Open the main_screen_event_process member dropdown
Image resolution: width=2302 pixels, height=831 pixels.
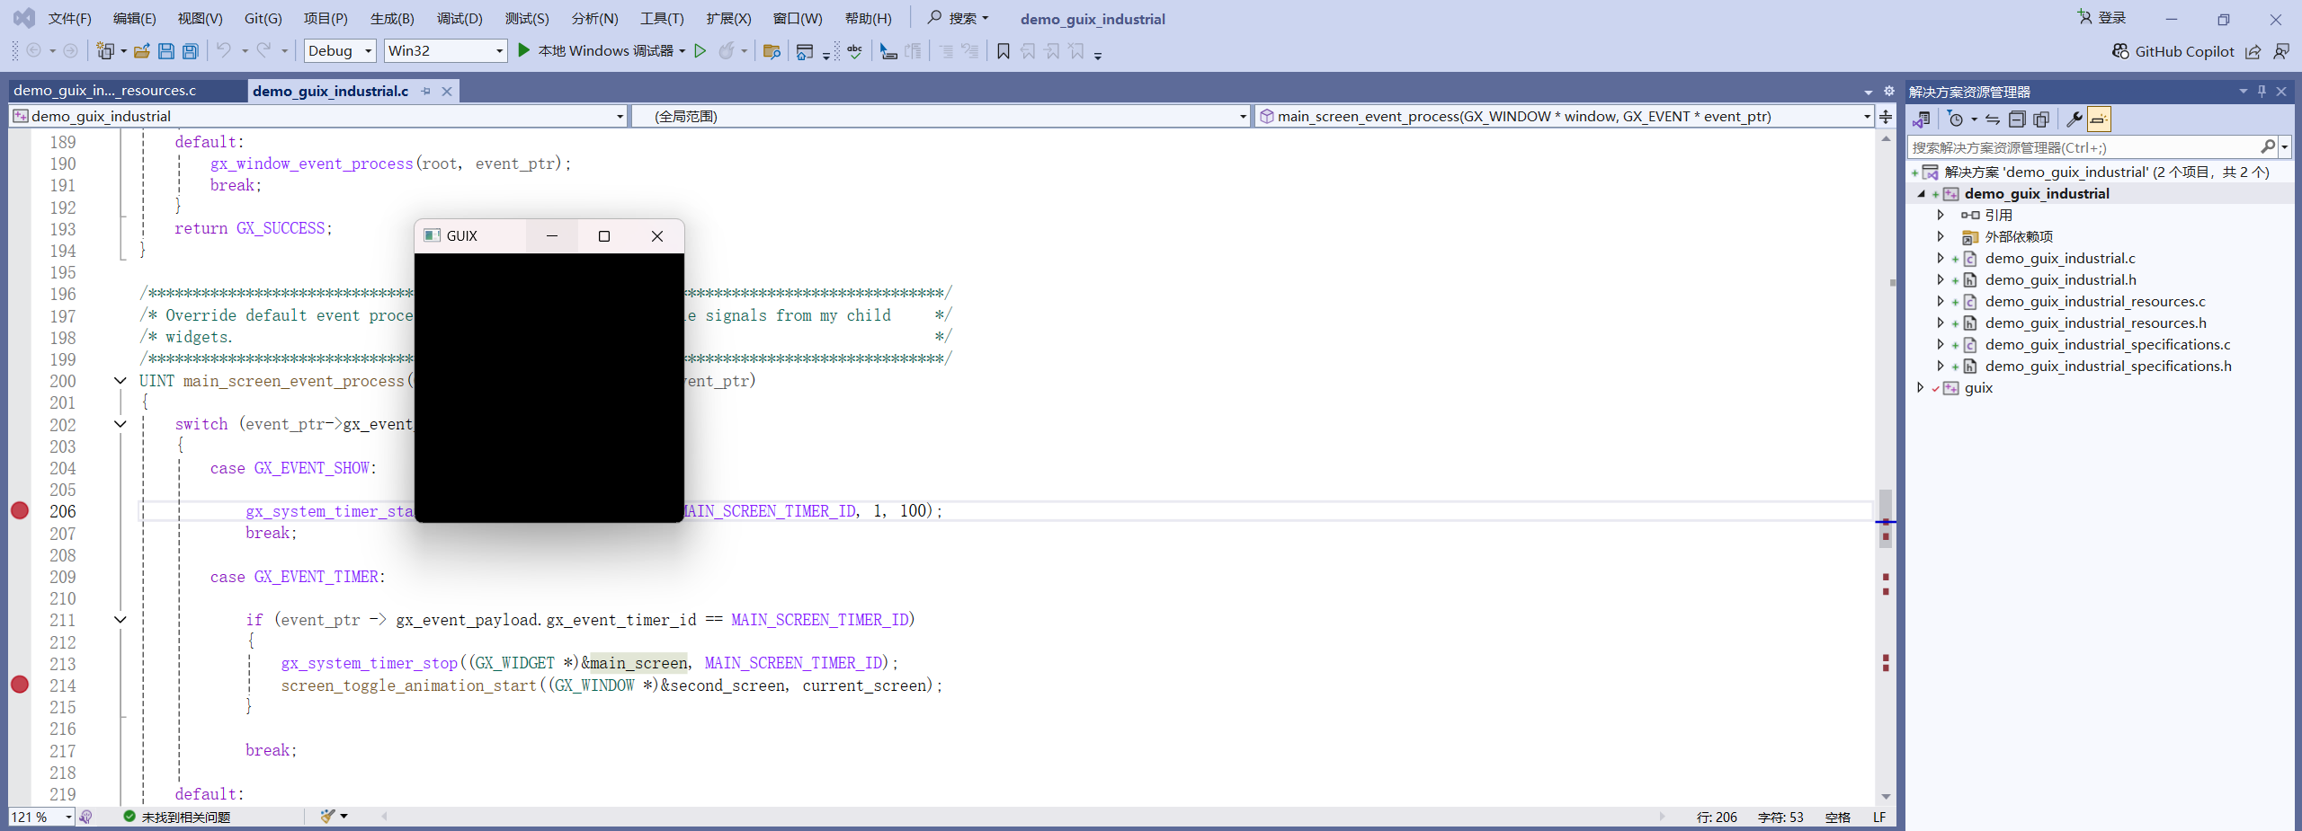[1564, 116]
